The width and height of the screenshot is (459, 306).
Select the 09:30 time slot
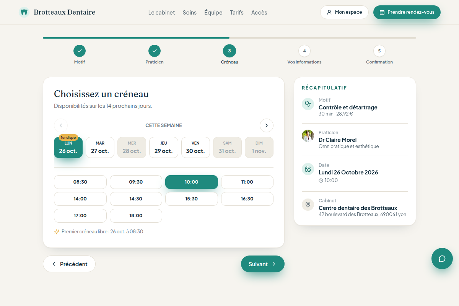[x=136, y=182]
